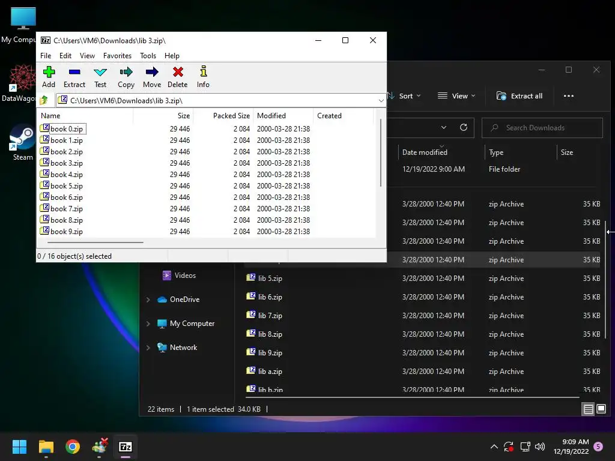This screenshot has height=461, width=615.
Task: Select book 9.zip in 7-Zip list
Action: pyautogui.click(x=67, y=231)
